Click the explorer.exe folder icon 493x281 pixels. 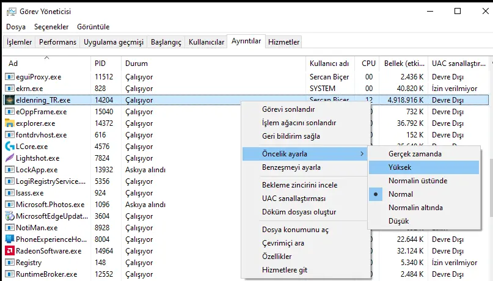click(10, 123)
